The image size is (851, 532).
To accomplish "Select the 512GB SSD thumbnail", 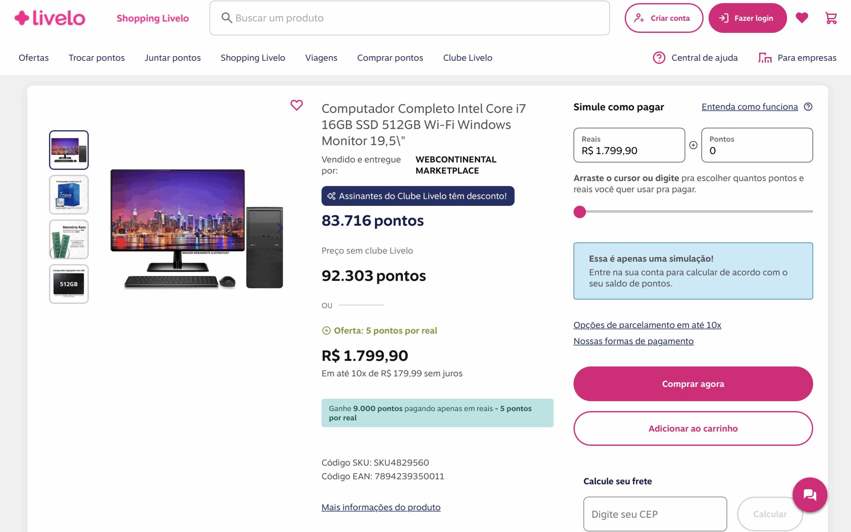I will 69,284.
